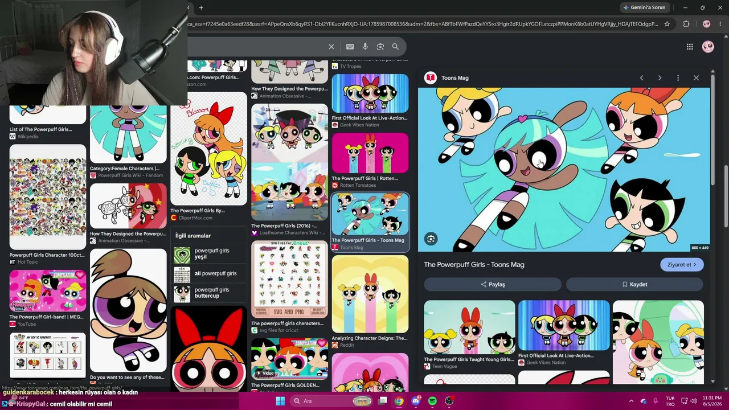Click the 'List of The Powerpuff Girls...' Wikipedia caption

tap(40, 130)
